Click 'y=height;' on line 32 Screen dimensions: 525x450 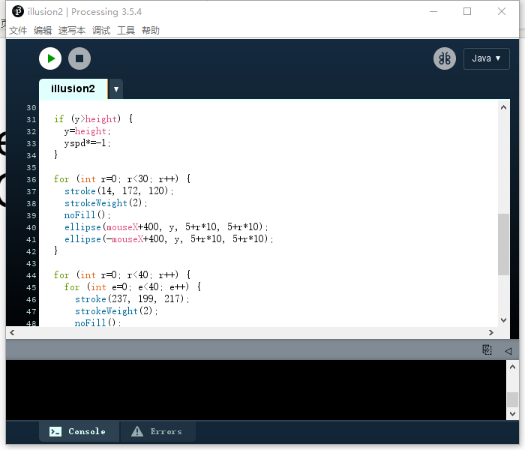[x=88, y=131]
